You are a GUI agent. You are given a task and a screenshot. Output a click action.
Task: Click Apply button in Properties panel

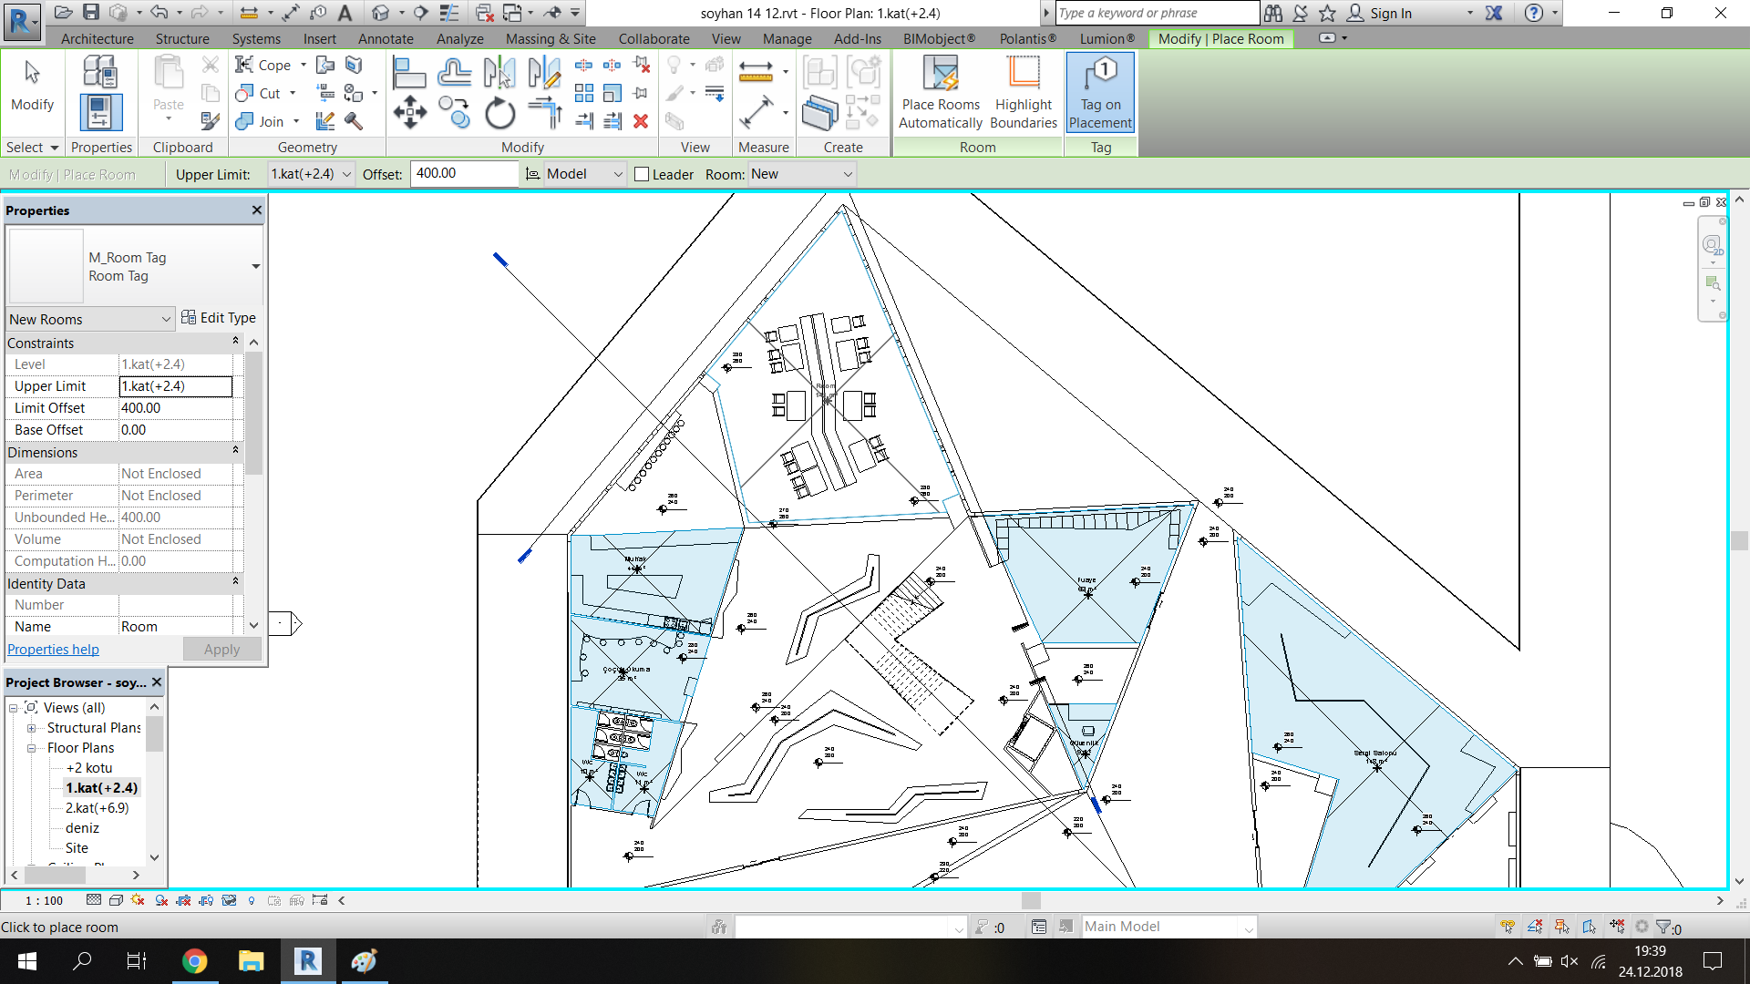coord(222,649)
